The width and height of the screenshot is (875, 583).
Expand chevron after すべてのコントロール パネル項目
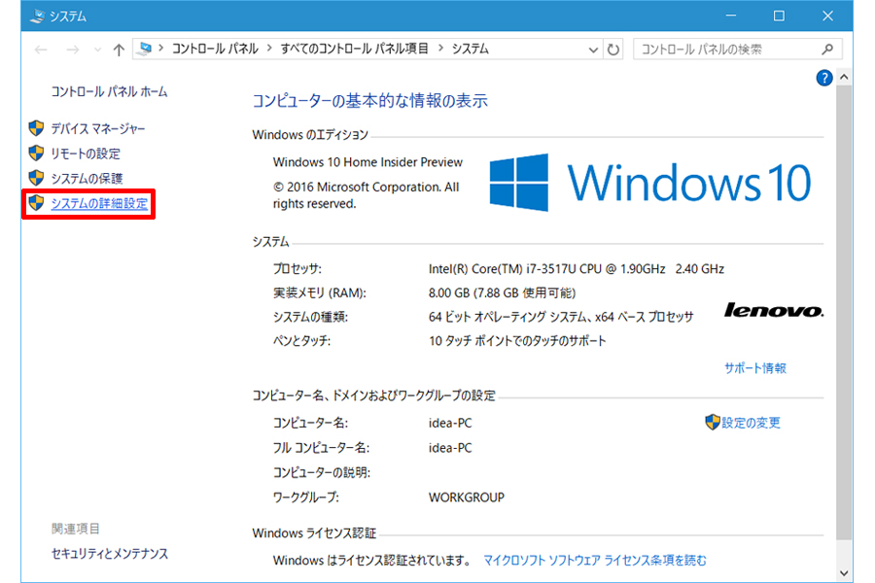click(x=440, y=49)
